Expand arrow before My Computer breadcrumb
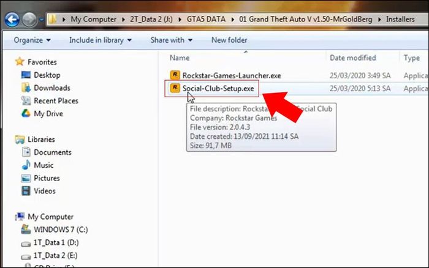This screenshot has width=429, height=268. [x=64, y=20]
